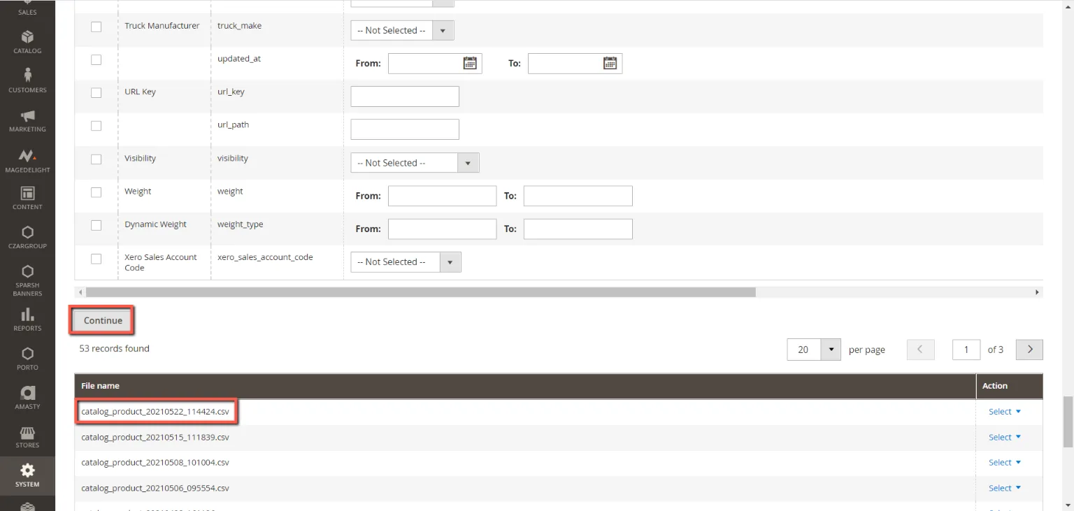Open the per page count dropdown
The width and height of the screenshot is (1074, 511).
(x=831, y=350)
